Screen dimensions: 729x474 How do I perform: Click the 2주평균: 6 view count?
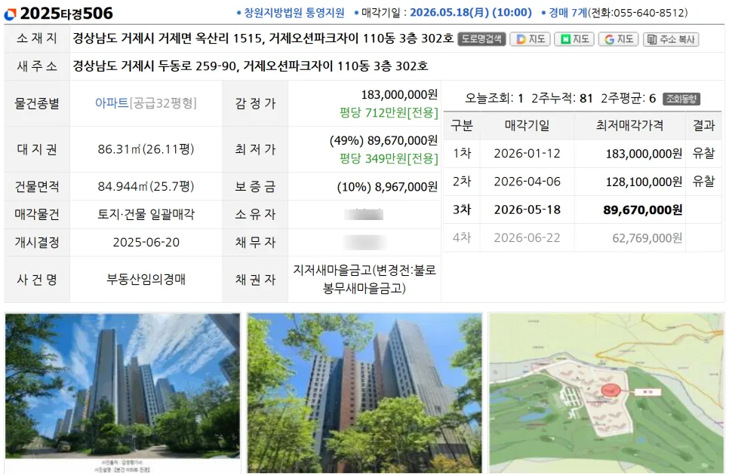(x=628, y=99)
